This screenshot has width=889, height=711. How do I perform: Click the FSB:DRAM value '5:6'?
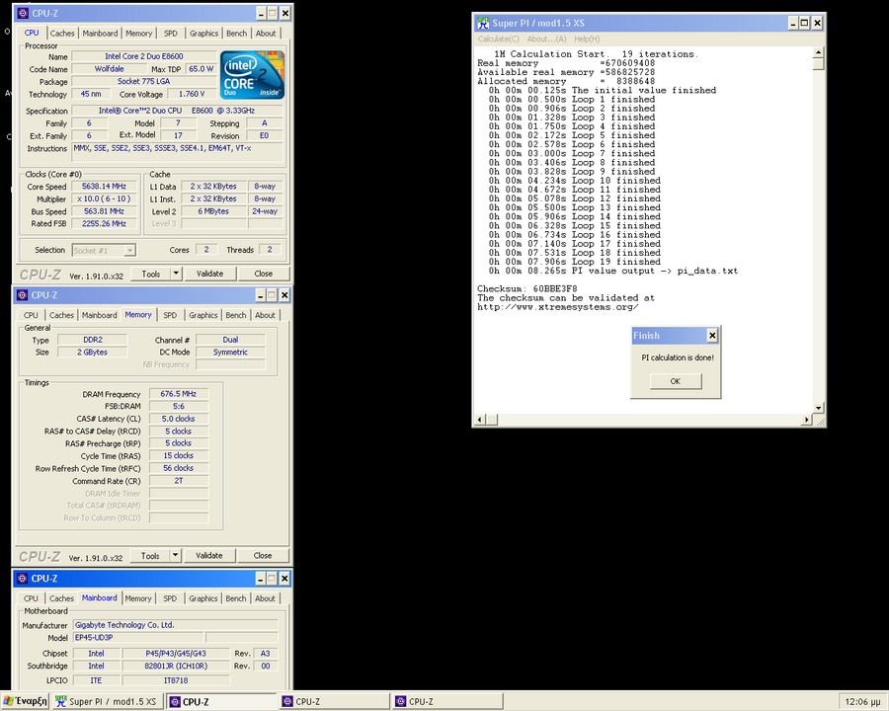click(x=179, y=406)
